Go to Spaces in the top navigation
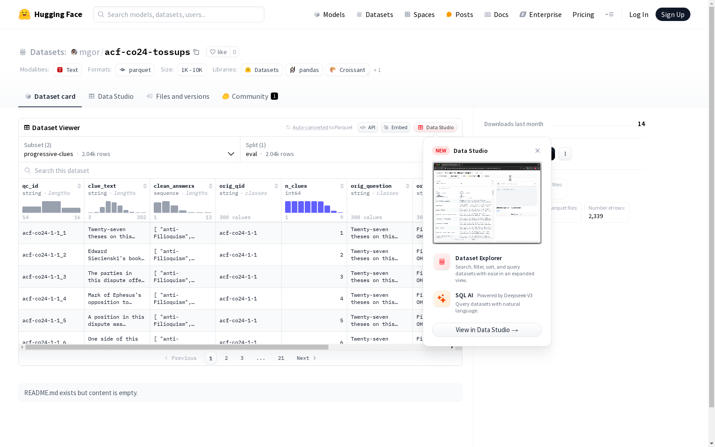The image size is (715, 447). click(x=420, y=14)
